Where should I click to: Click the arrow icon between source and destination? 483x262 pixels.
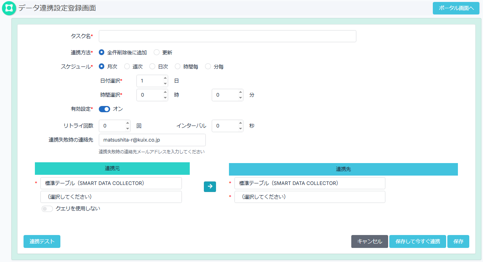click(210, 187)
